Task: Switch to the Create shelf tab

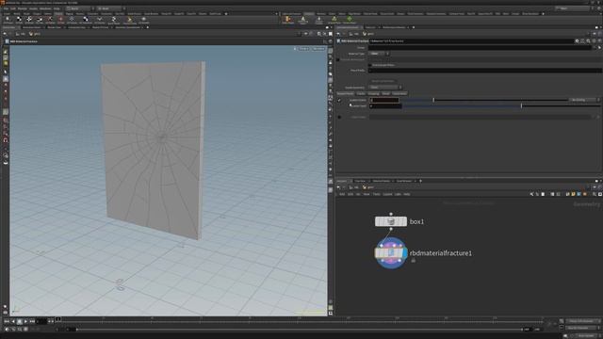Action: [x=7, y=13]
